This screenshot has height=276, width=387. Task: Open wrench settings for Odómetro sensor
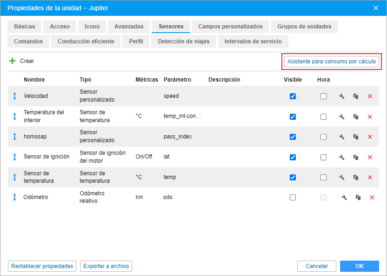344,198
